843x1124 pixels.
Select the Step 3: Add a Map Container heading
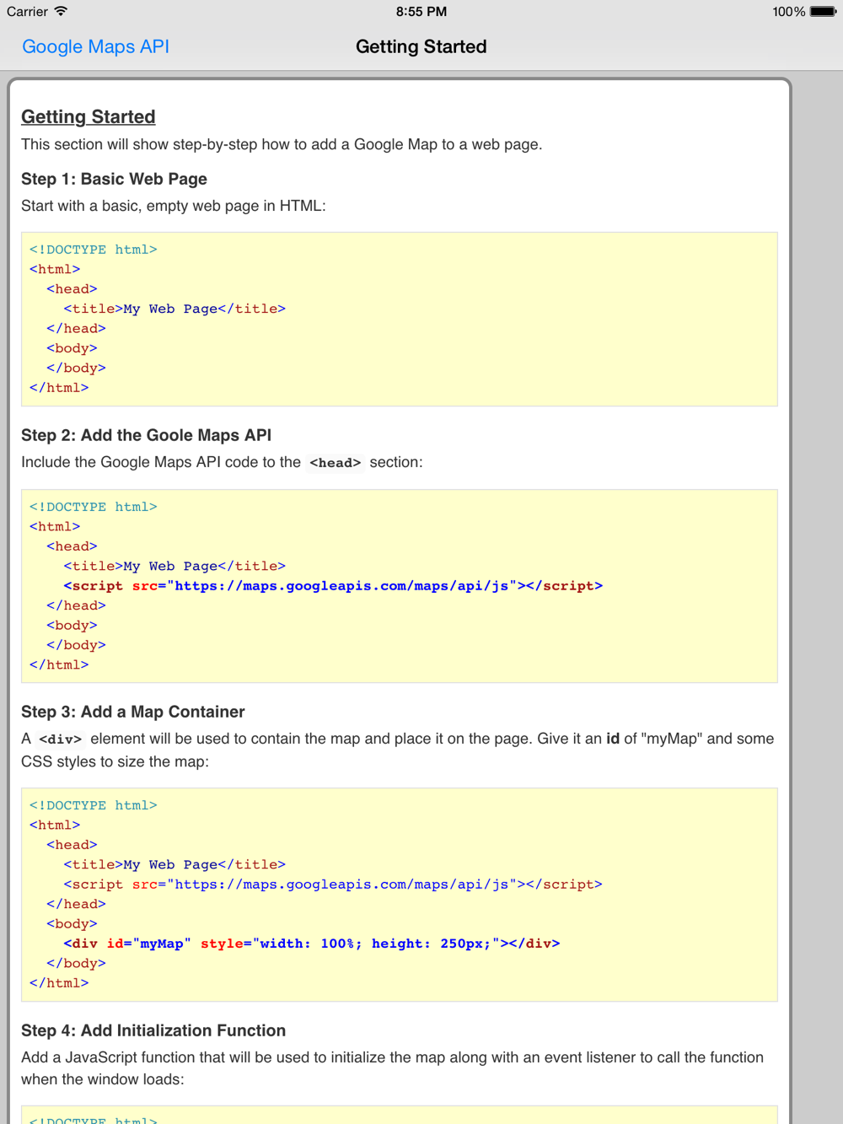(x=133, y=712)
